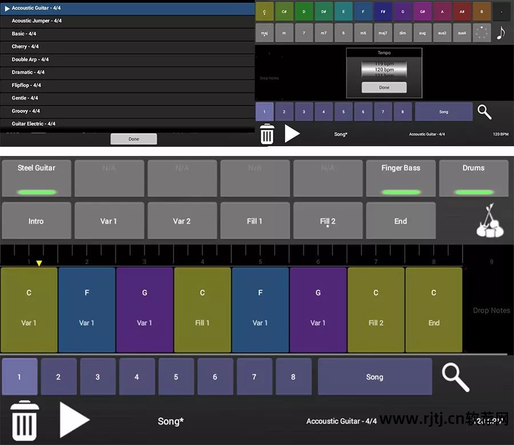Delete using the trash icon in main arrangement screen
Image resolution: width=514 pixels, height=445 pixels.
(x=24, y=420)
